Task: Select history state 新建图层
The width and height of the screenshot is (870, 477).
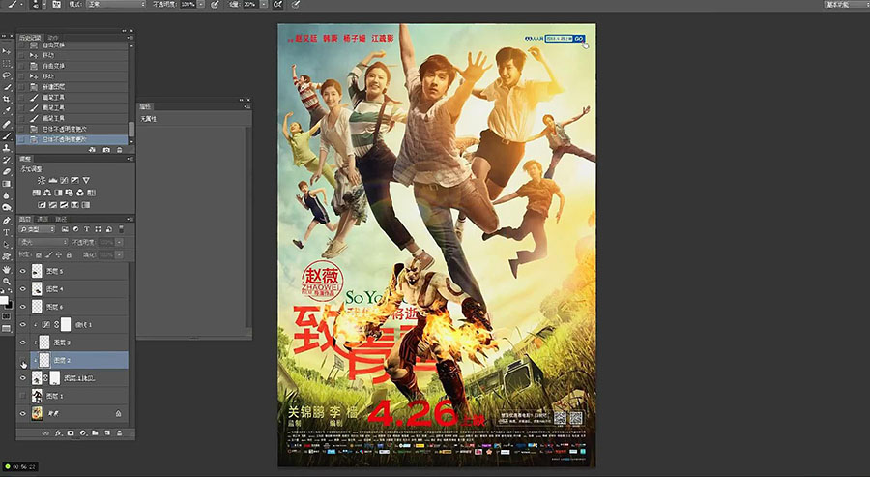Action: pyautogui.click(x=72, y=87)
